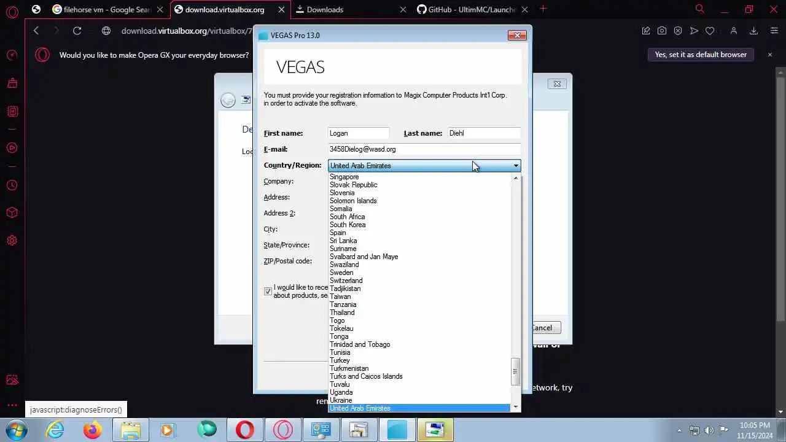Viewport: 786px width, 442px height.
Task: Click the country list scrollbar thumb
Action: point(516,371)
